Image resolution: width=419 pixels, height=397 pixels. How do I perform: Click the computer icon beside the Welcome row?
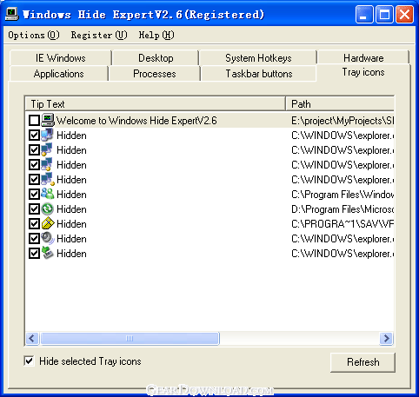tap(48, 120)
